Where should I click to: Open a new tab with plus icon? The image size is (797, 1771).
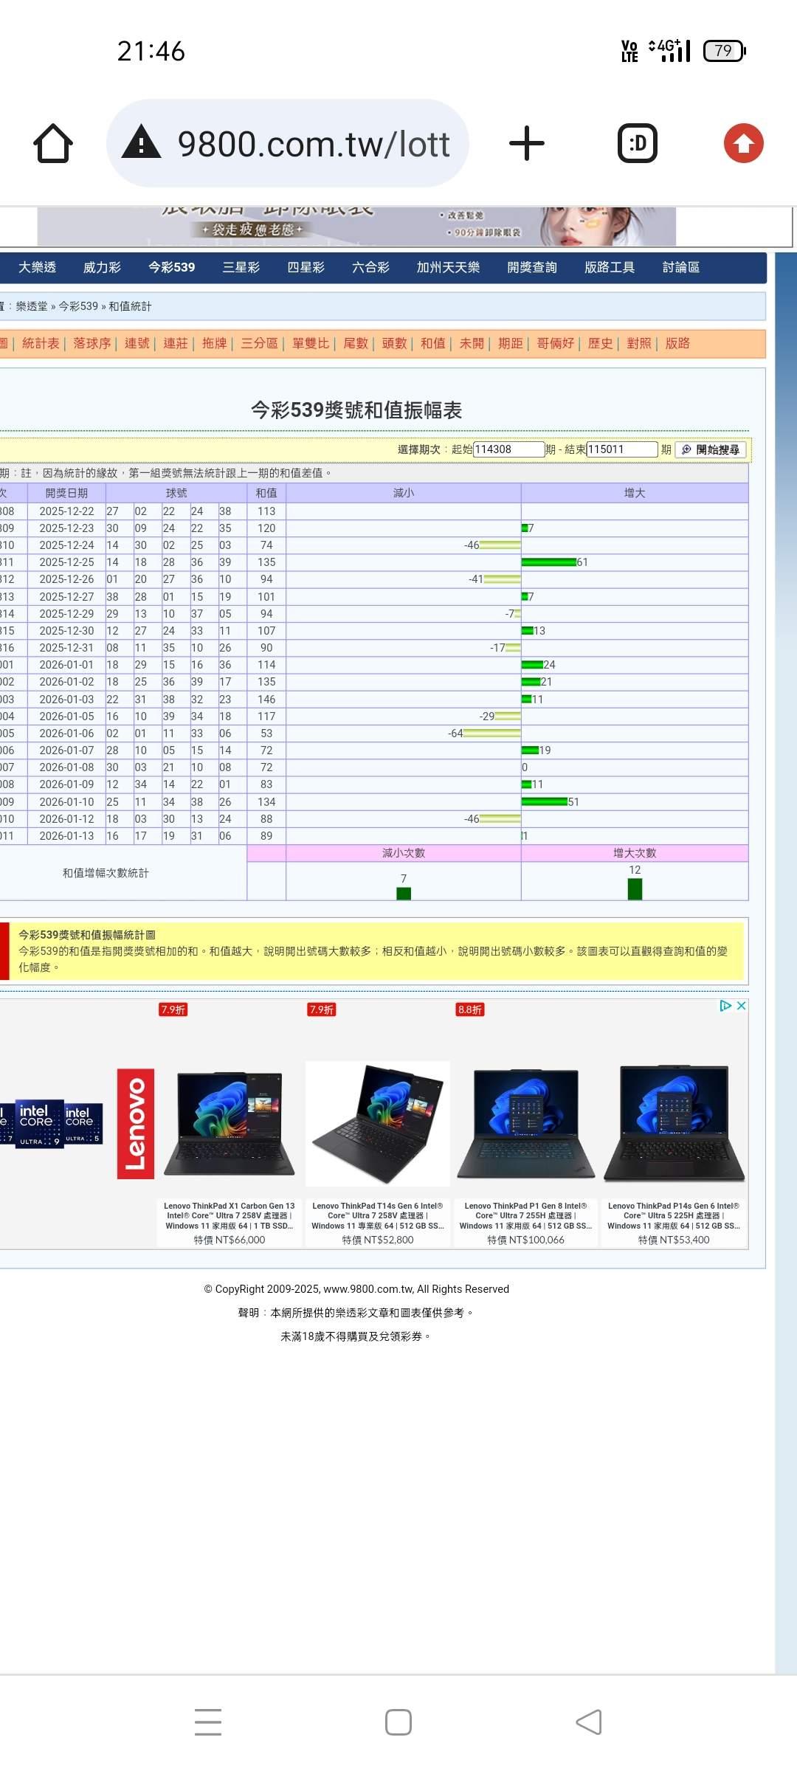coord(527,143)
